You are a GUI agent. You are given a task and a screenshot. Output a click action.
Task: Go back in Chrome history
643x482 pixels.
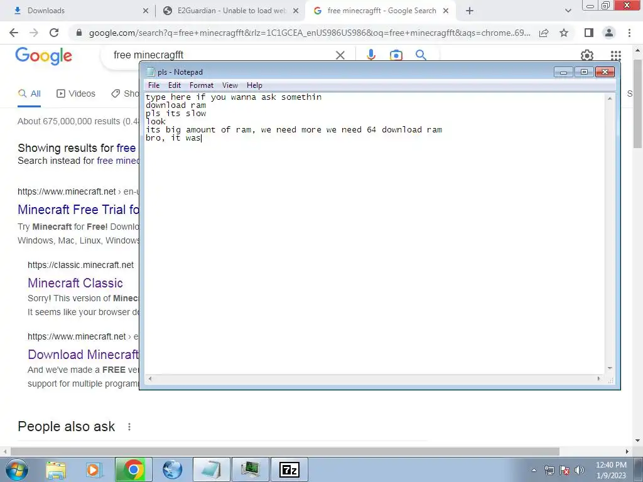coord(14,33)
